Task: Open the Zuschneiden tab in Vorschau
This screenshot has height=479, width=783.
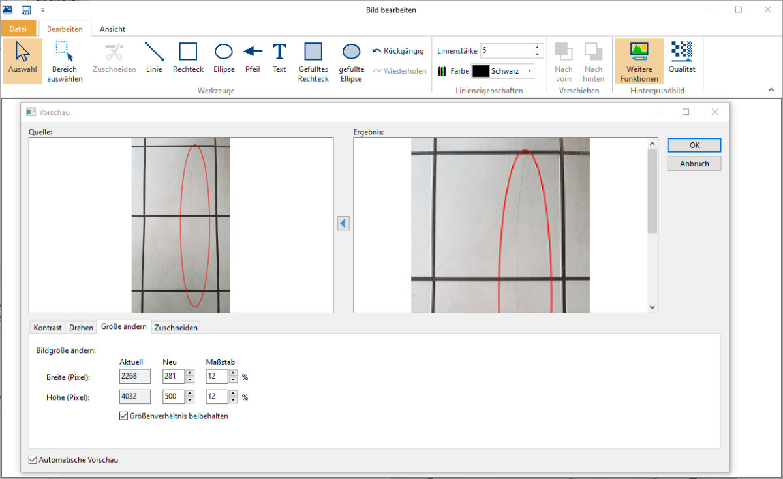Action: (176, 328)
